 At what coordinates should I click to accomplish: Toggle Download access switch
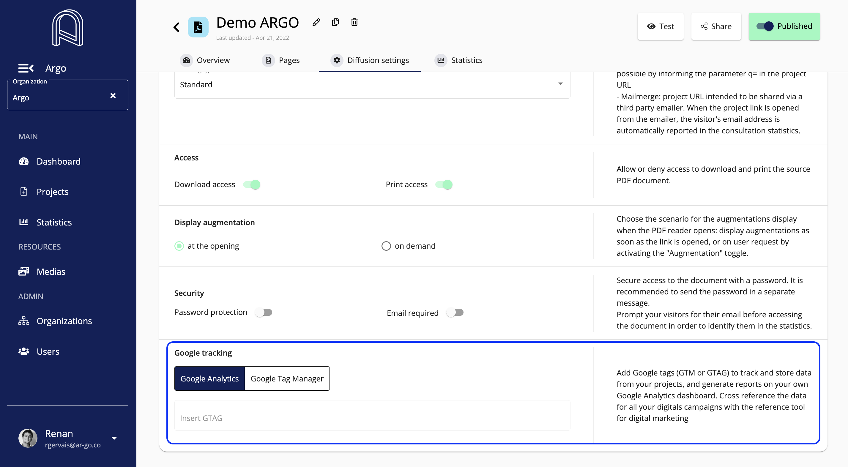pos(252,184)
